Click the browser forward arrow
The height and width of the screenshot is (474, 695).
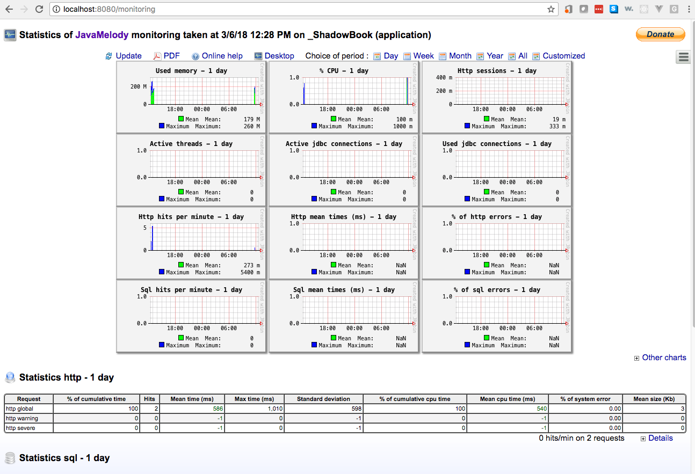[x=24, y=9]
